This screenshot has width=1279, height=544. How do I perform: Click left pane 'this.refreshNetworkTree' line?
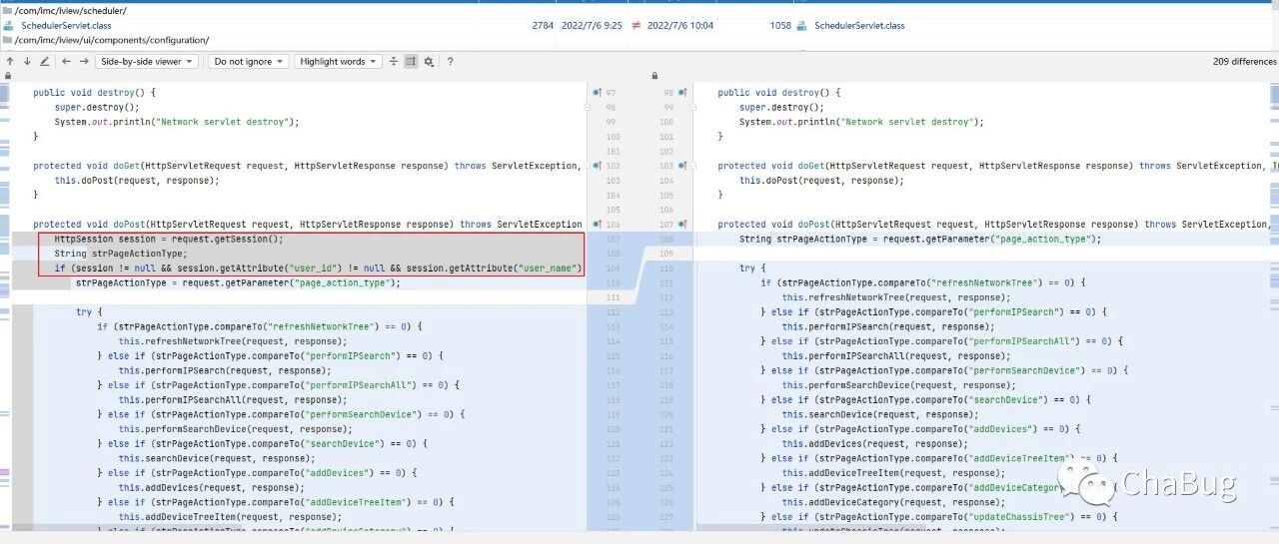point(231,341)
